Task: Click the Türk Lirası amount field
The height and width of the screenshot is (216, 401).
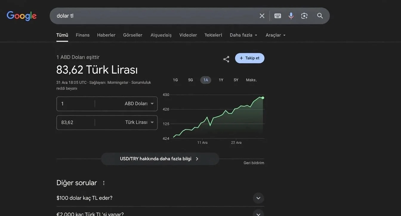Action: [x=76, y=123]
